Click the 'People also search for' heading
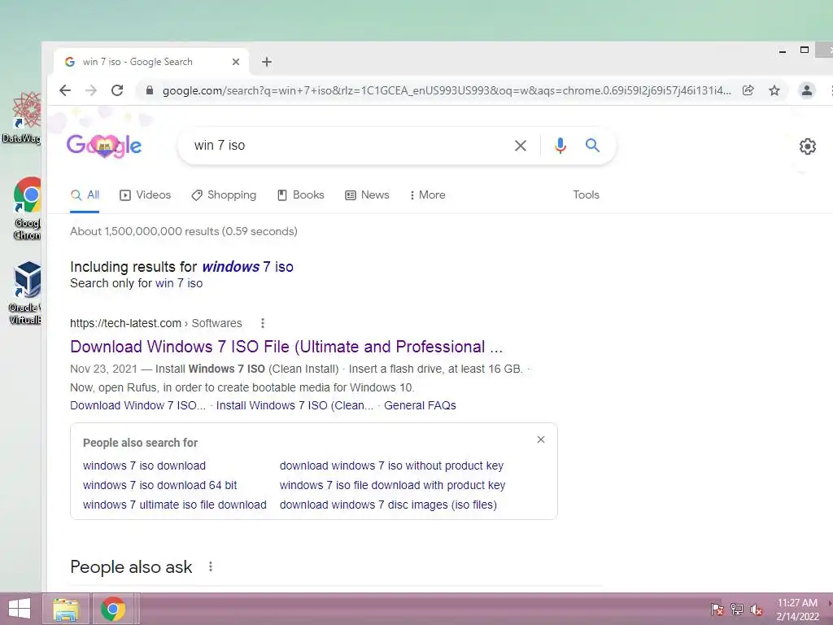 140,443
